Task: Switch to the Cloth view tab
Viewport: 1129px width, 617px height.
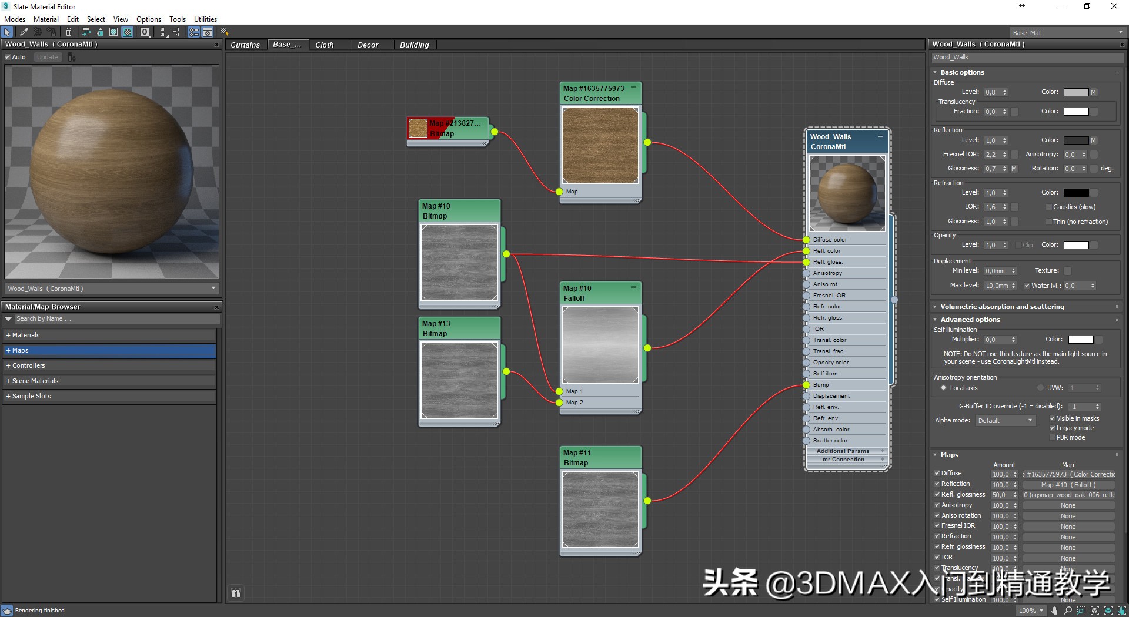Action: (x=324, y=45)
